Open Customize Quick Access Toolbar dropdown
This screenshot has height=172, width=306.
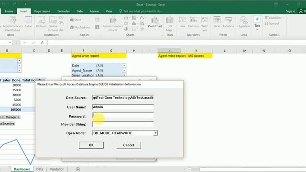26,4
